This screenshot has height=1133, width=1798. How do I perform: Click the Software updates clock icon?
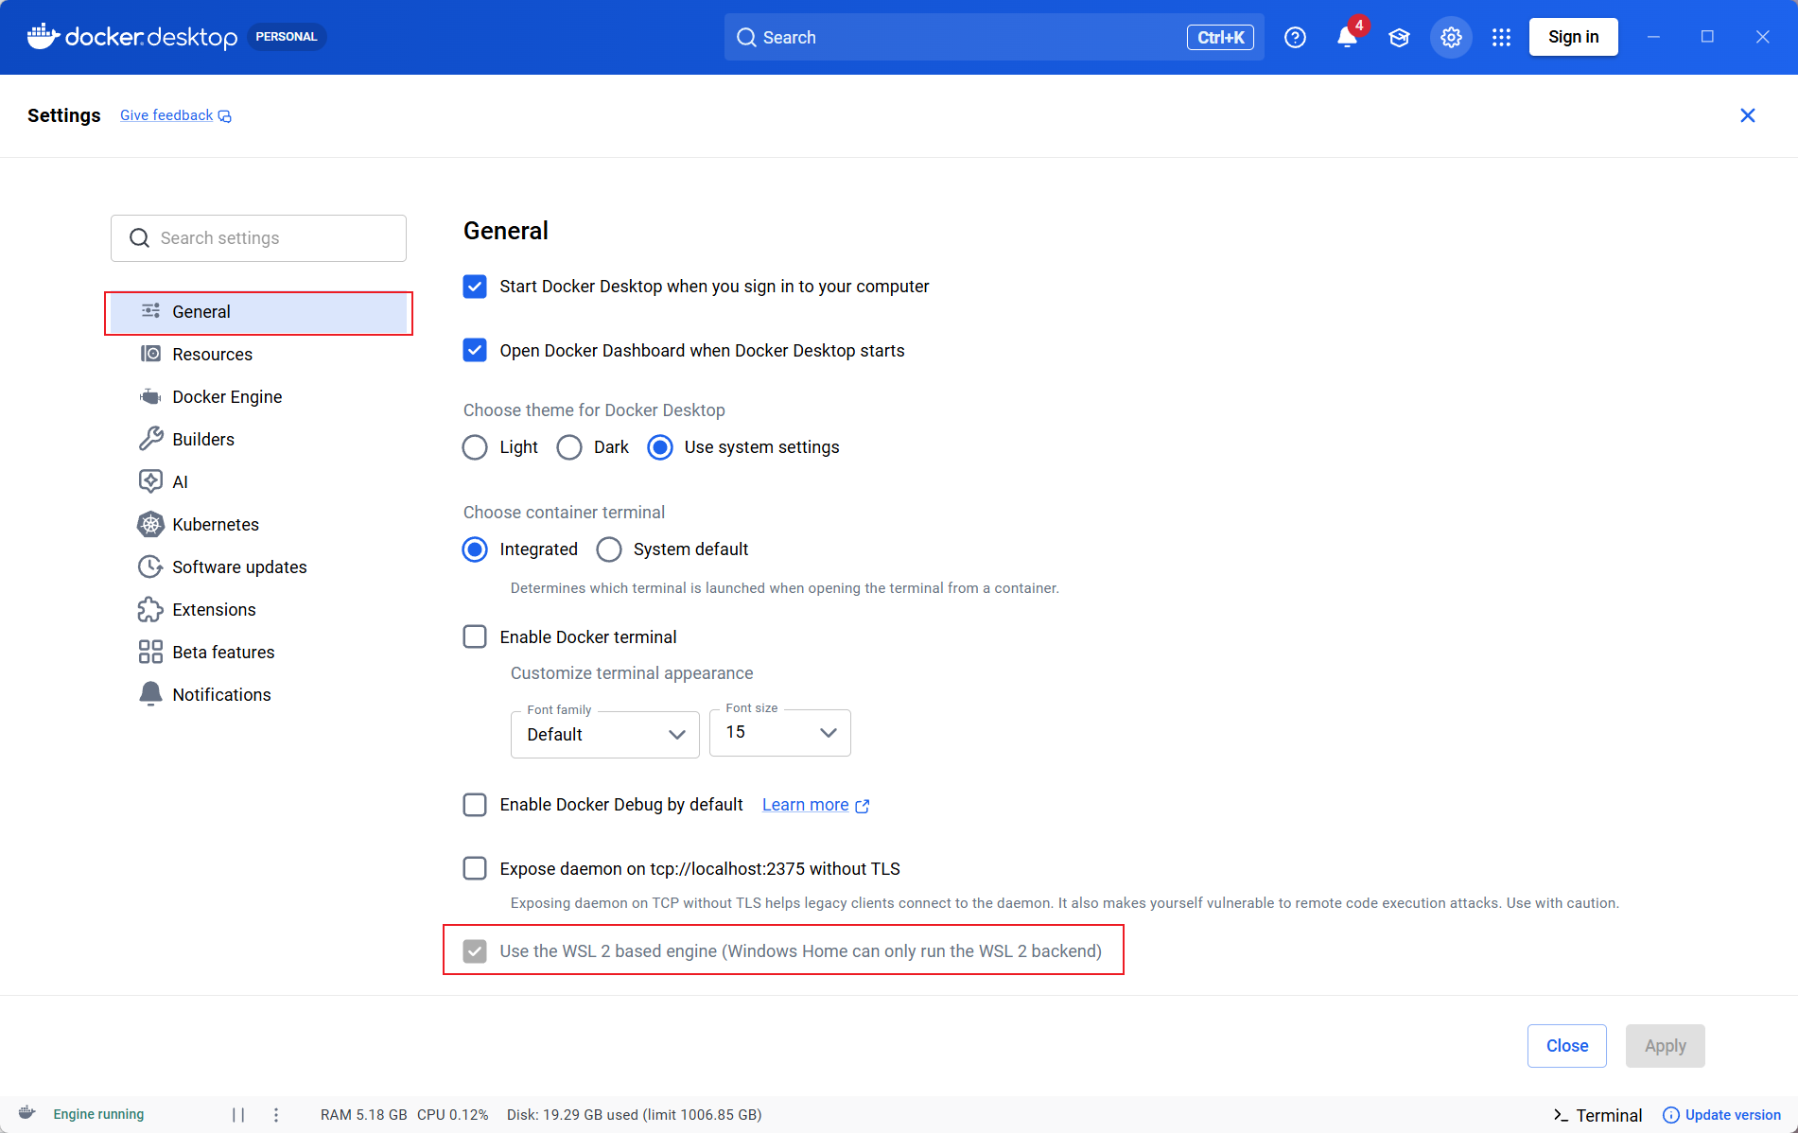150,566
